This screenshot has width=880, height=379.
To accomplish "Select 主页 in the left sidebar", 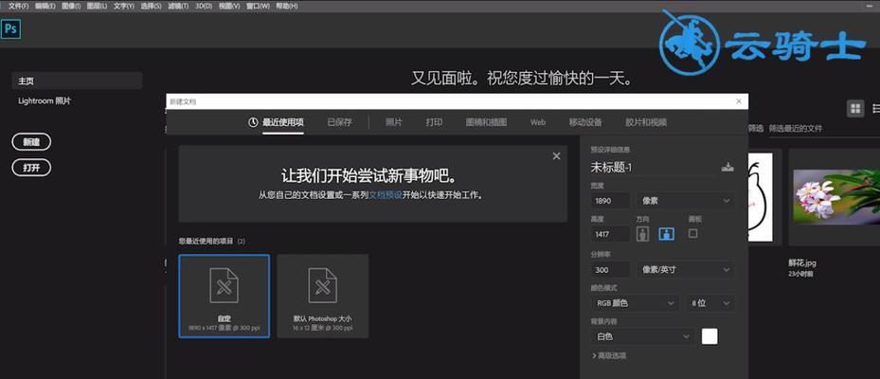I will coord(77,81).
